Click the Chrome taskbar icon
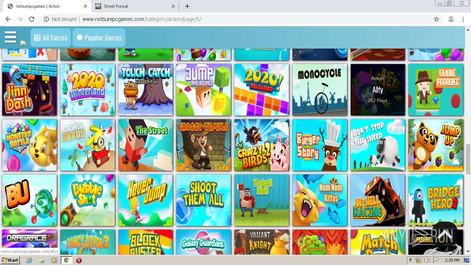 (66, 260)
